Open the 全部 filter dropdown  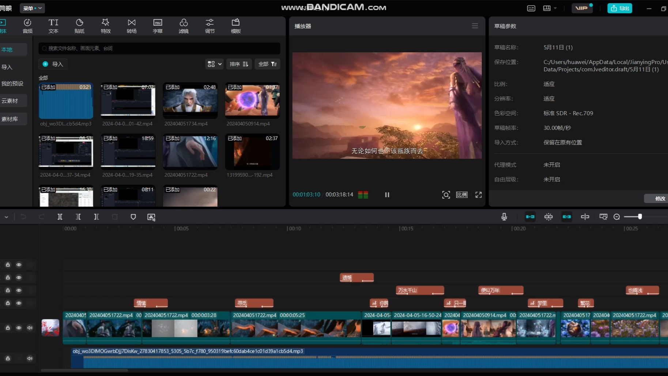pos(268,64)
